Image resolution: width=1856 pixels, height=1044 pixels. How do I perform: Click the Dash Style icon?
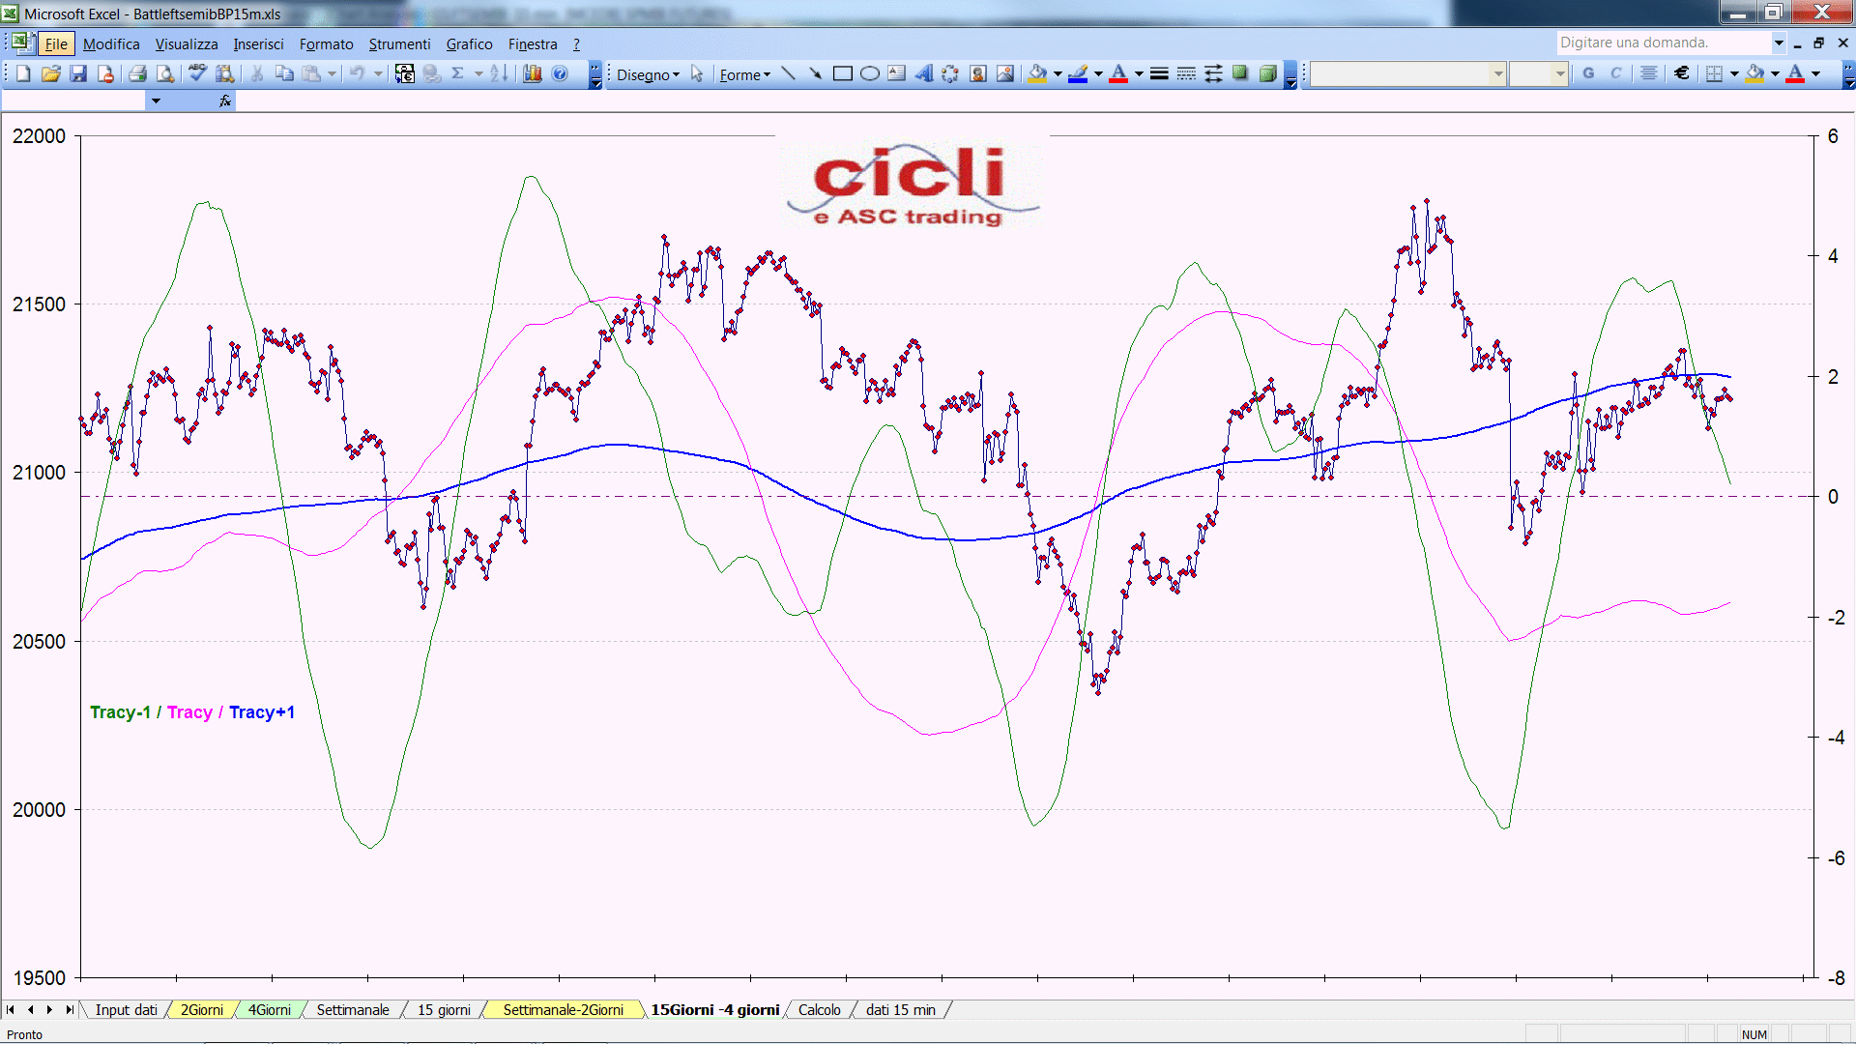1186,73
